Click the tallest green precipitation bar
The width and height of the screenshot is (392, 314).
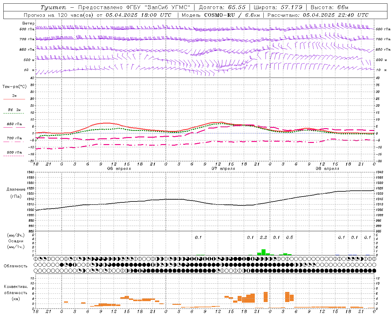(263, 252)
